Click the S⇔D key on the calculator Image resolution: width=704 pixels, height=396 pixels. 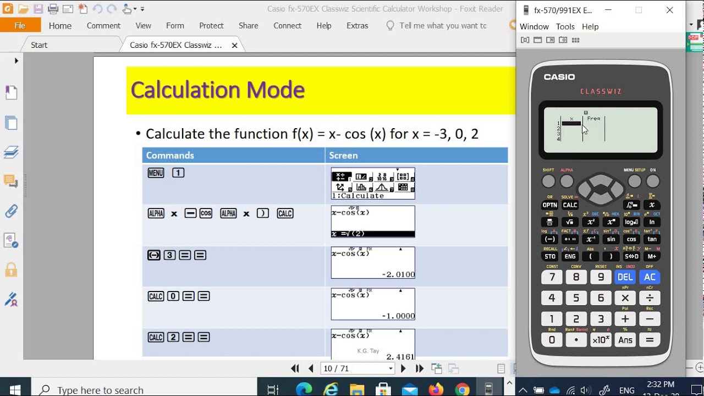(x=631, y=256)
